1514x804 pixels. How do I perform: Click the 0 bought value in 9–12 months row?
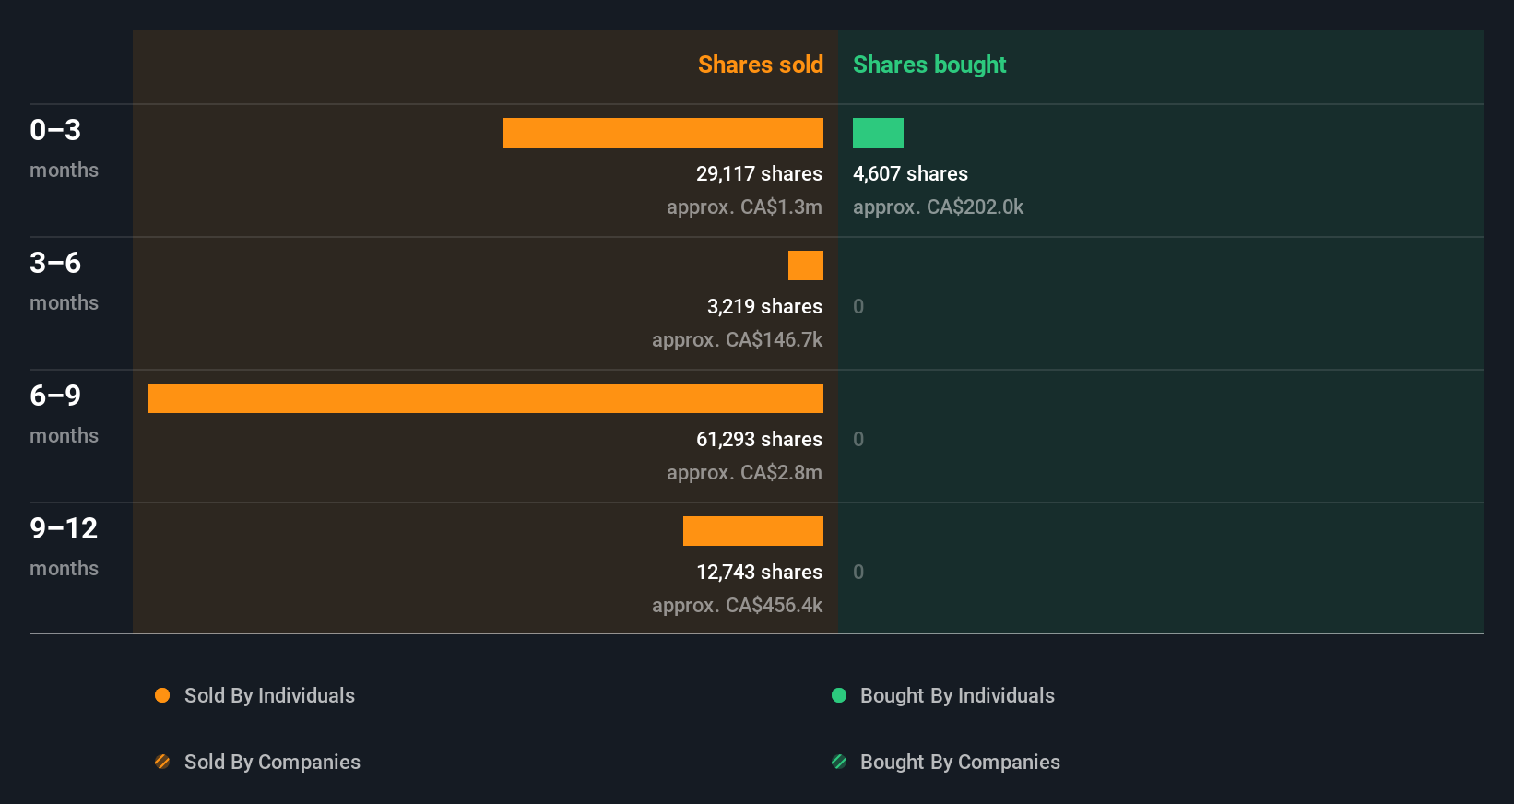click(x=858, y=572)
